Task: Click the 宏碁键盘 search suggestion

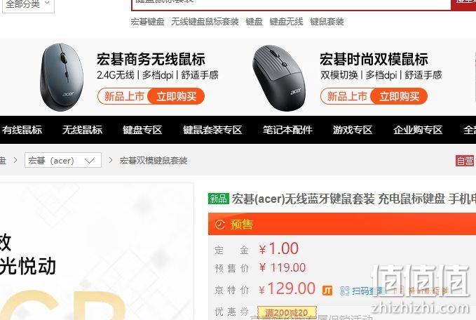Action: [x=147, y=22]
